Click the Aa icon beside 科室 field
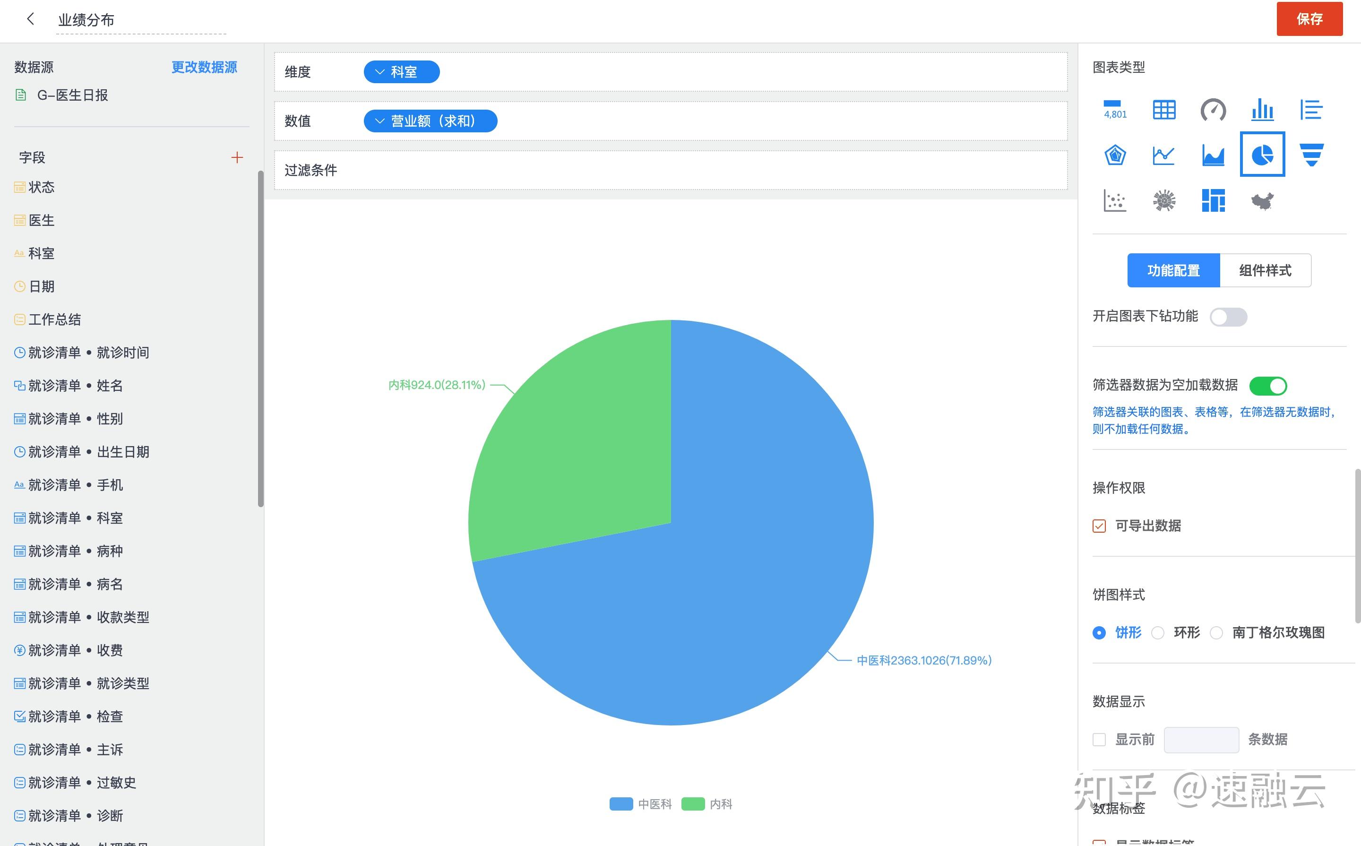1361x846 pixels. point(19,253)
